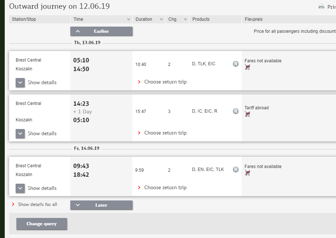The image size is (336, 238).
Task: Click duration 9:59
Action: click(x=140, y=170)
